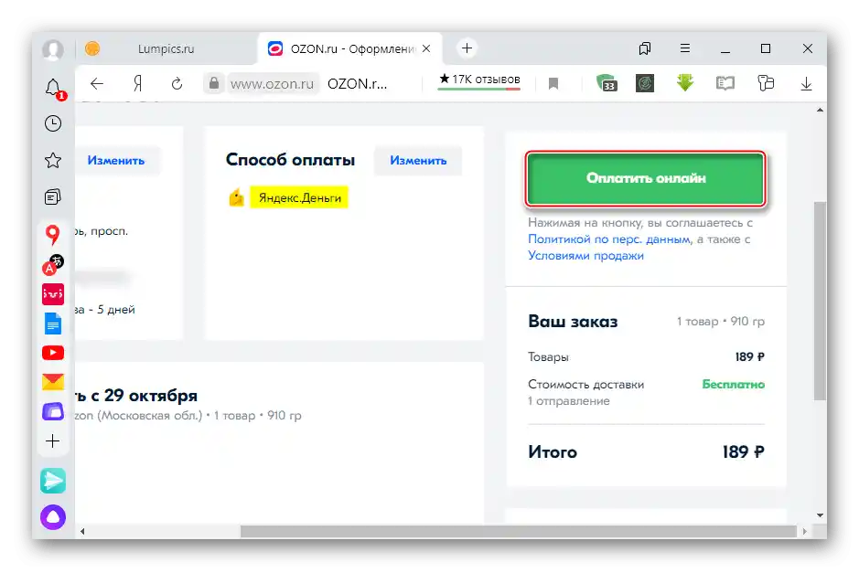
Task: Open the translator icon in sidebar
Action: pyautogui.click(x=53, y=265)
